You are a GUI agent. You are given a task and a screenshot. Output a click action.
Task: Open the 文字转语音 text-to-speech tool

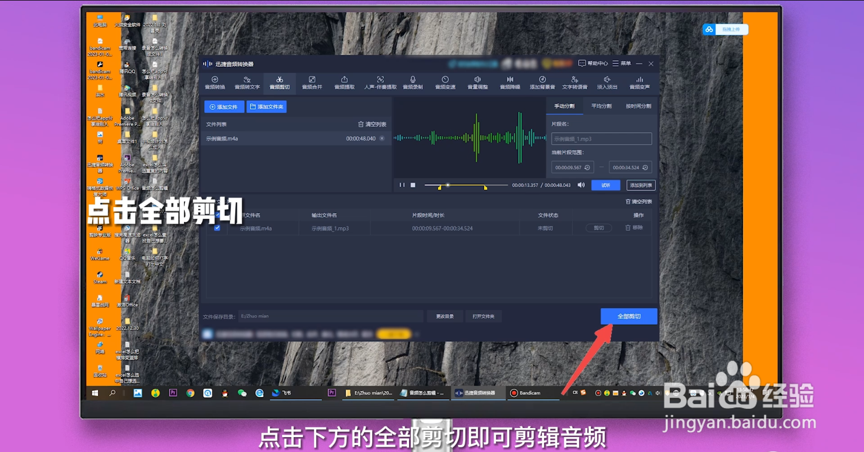click(575, 83)
